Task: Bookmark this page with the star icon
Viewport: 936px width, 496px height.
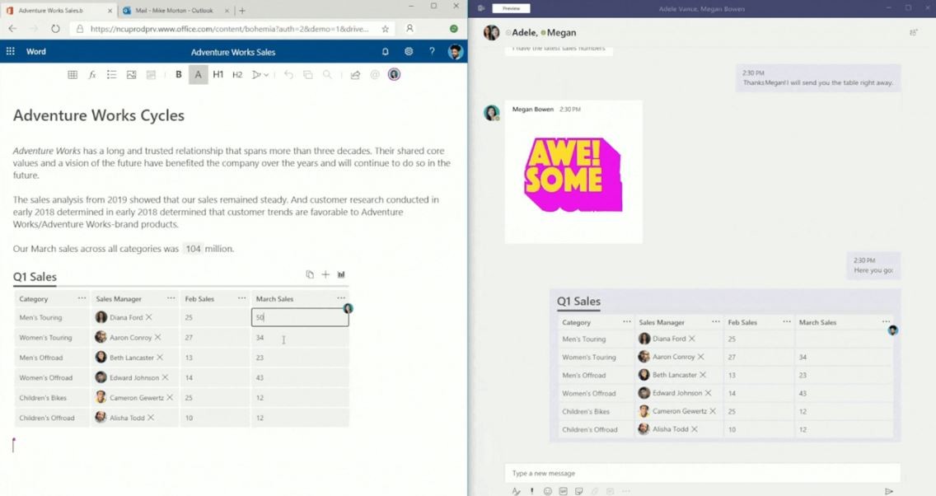Action: click(x=385, y=29)
